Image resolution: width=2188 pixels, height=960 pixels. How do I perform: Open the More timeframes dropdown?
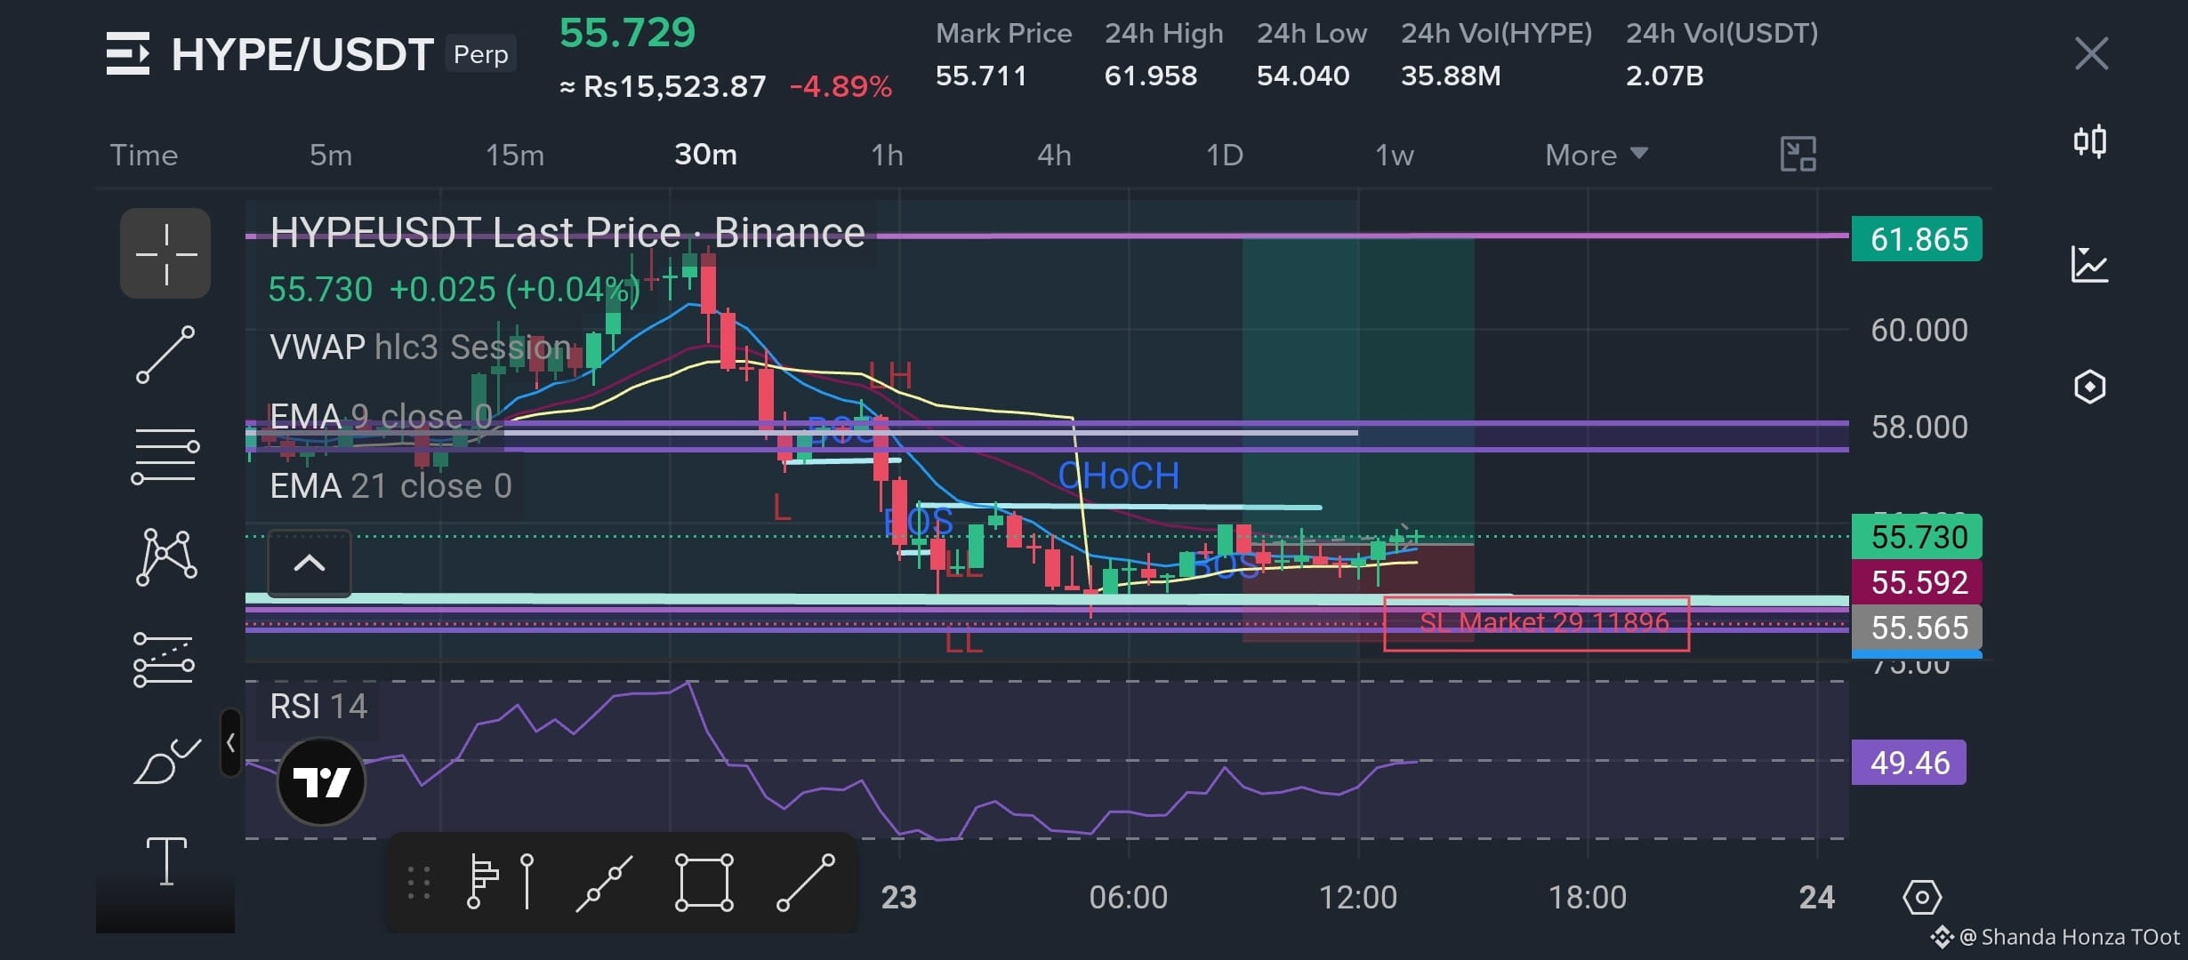1597,155
